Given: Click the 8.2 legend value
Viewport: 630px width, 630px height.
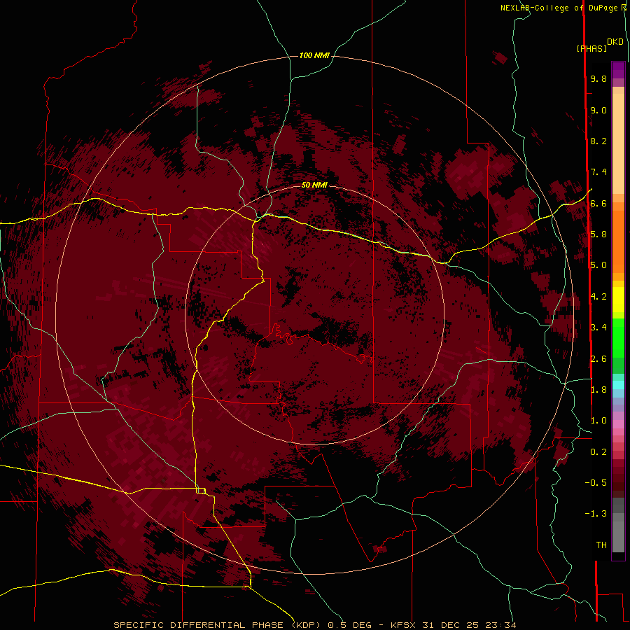Looking at the screenshot, I should (x=598, y=141).
